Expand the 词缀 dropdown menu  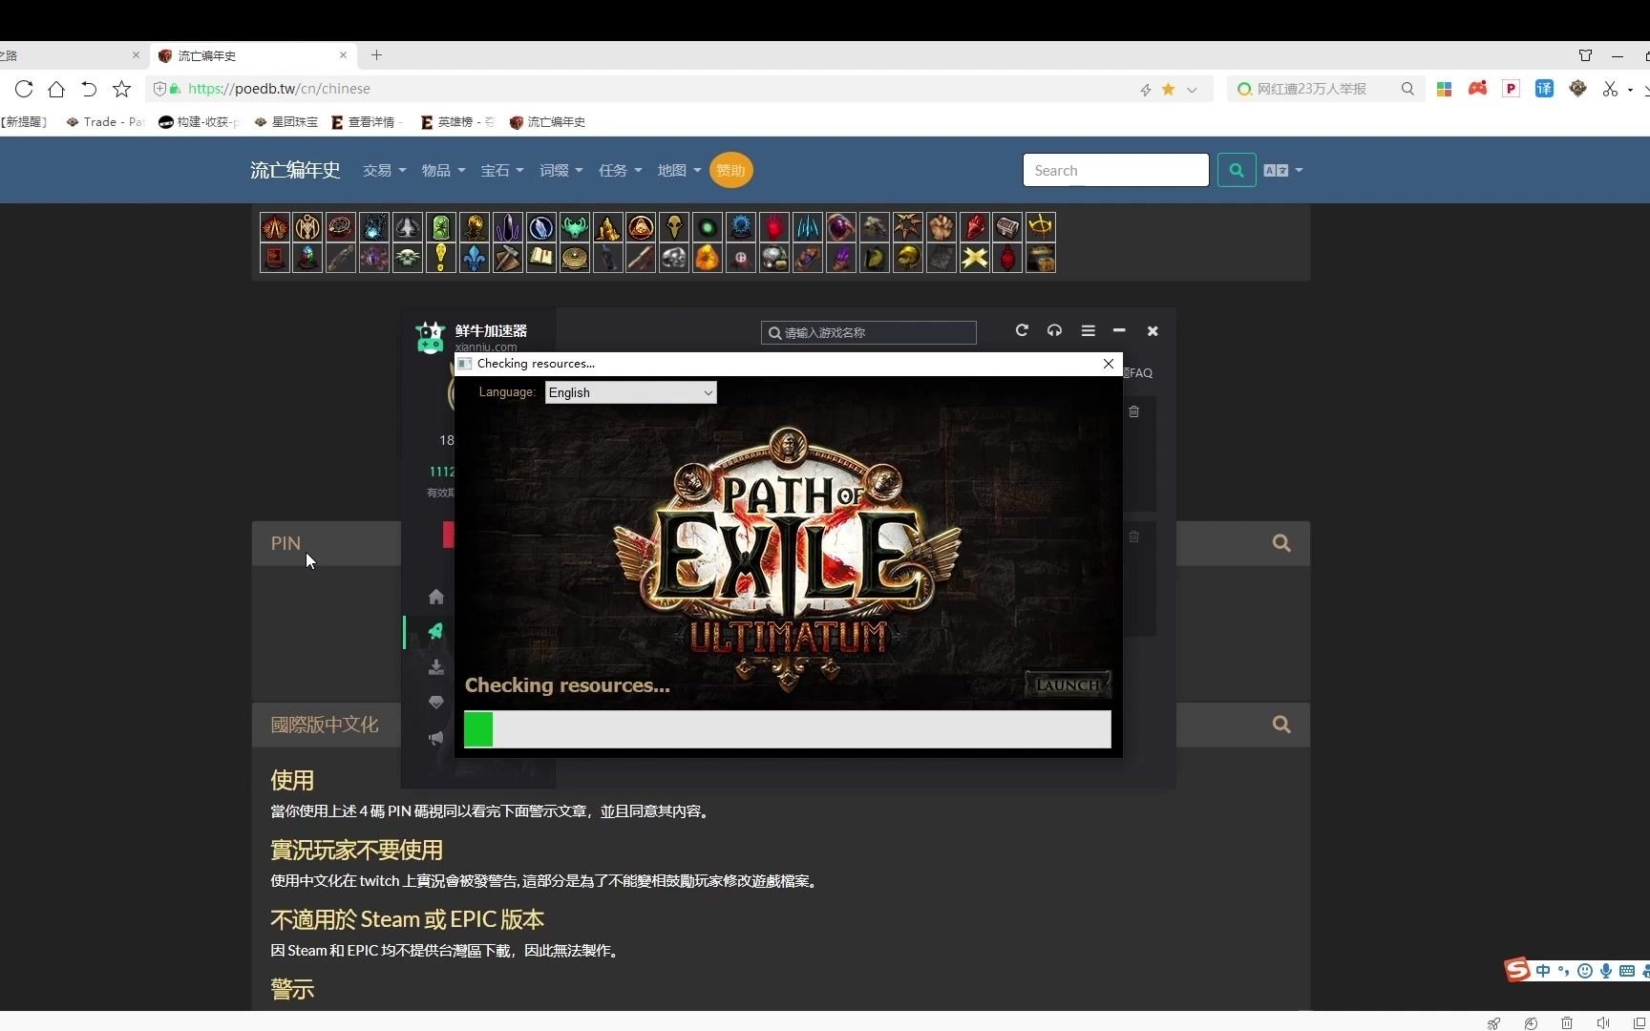pos(561,170)
